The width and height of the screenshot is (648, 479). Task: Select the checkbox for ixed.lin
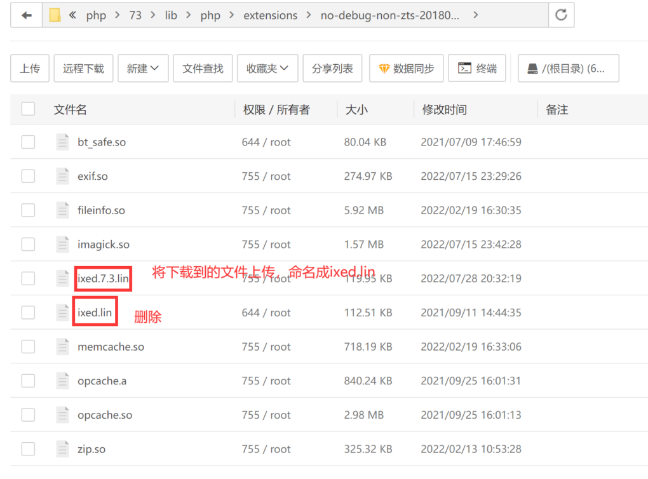(28, 313)
